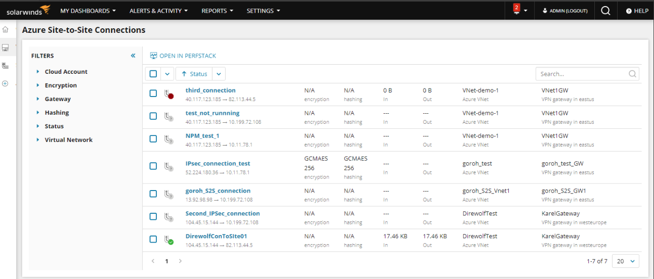Image resolution: width=654 pixels, height=279 pixels.
Task: Collapse the Filters panel with double chevron
Action: [x=133, y=56]
